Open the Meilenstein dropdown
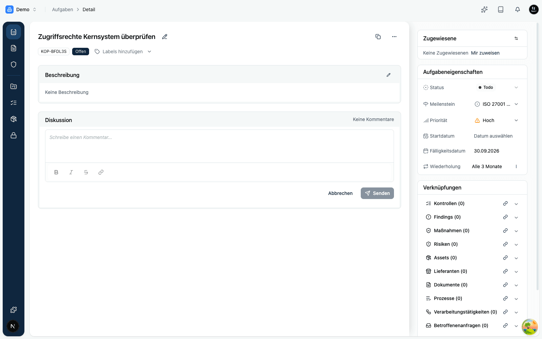 click(497, 104)
